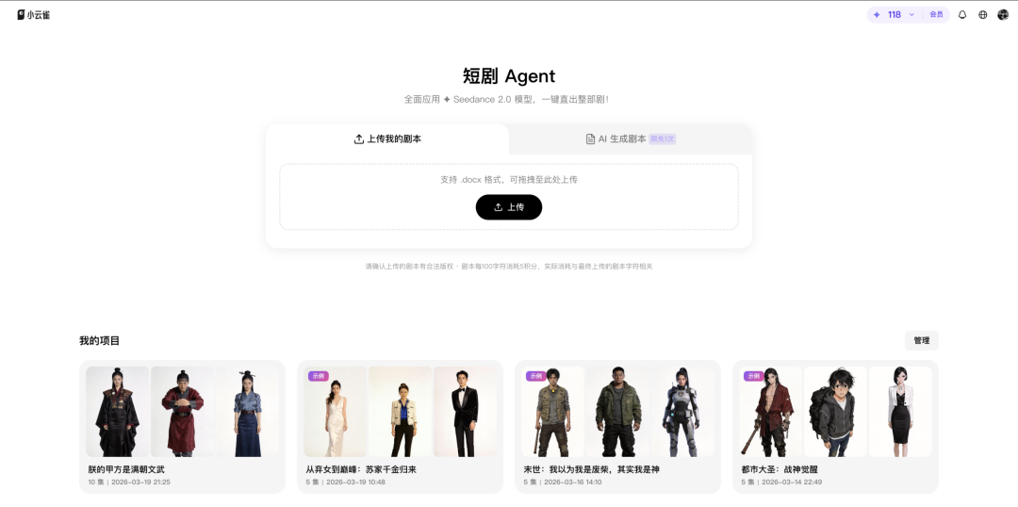Click the black 上传 button
Image resolution: width=1018 pixels, height=507 pixels.
click(x=509, y=207)
